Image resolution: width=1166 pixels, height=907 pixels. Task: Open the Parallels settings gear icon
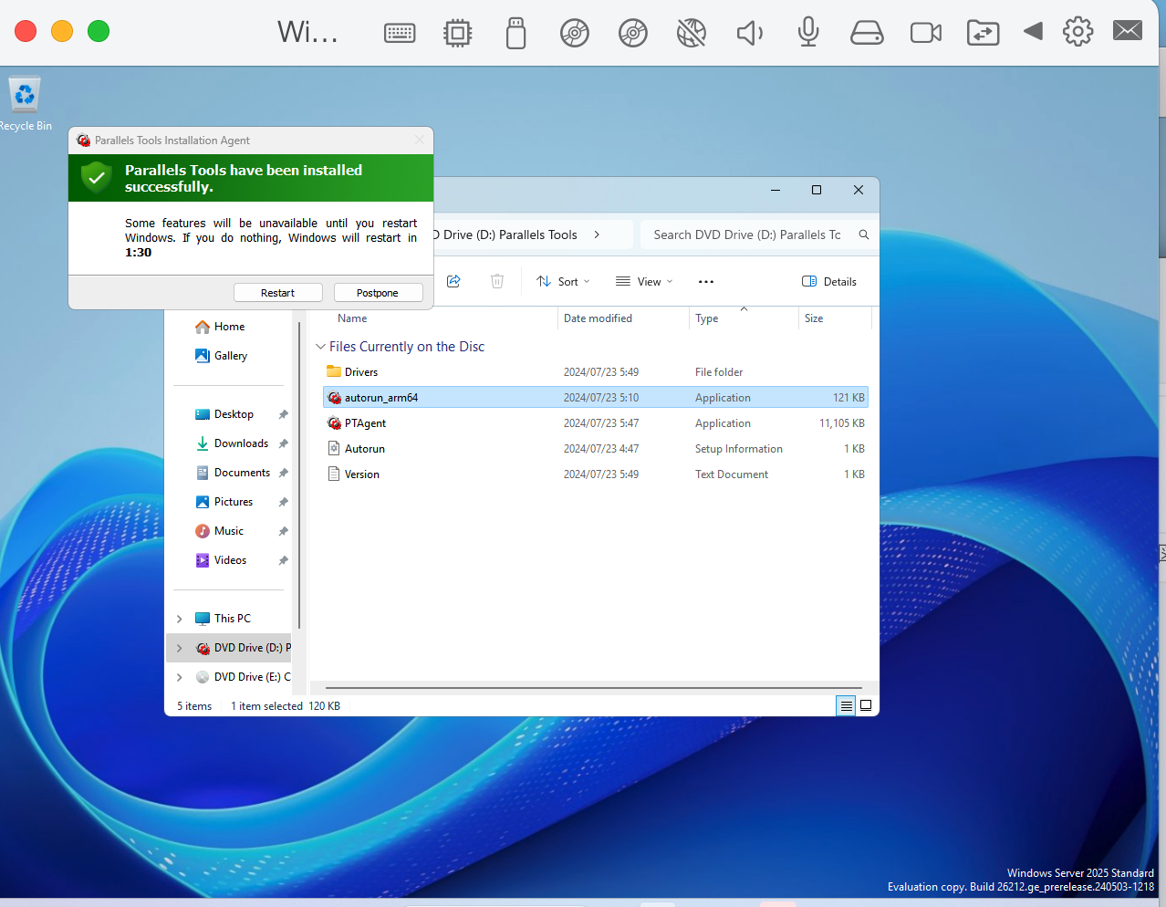(x=1078, y=31)
